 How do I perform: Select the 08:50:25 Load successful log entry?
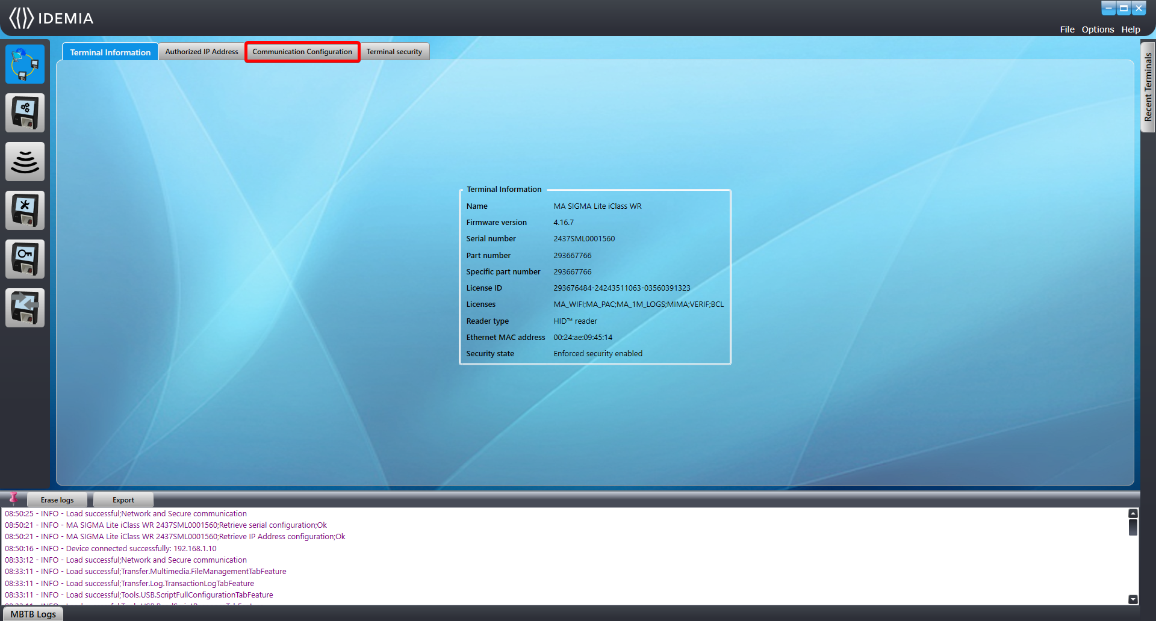click(x=126, y=514)
